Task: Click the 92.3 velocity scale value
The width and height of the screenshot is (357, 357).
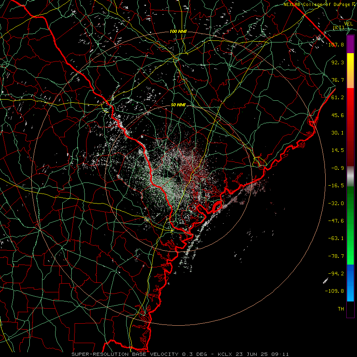Action: tap(338, 62)
